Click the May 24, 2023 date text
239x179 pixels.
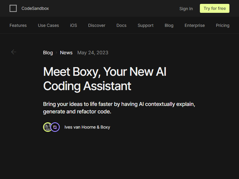pos(93,53)
